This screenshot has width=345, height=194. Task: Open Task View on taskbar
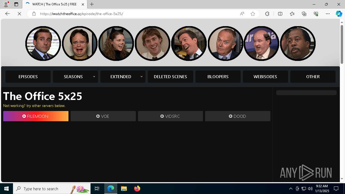(97, 189)
